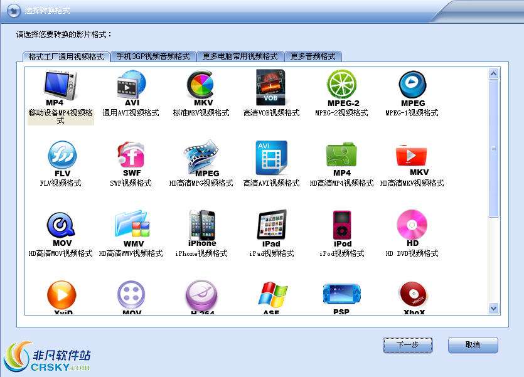
Task: Click the 取消 cancel button
Action: point(473,345)
